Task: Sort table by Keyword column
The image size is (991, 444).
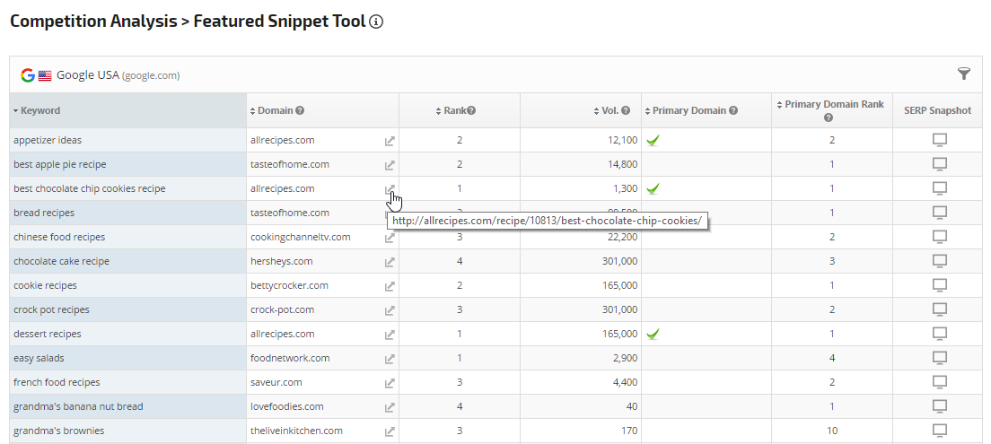Action: tap(39, 110)
